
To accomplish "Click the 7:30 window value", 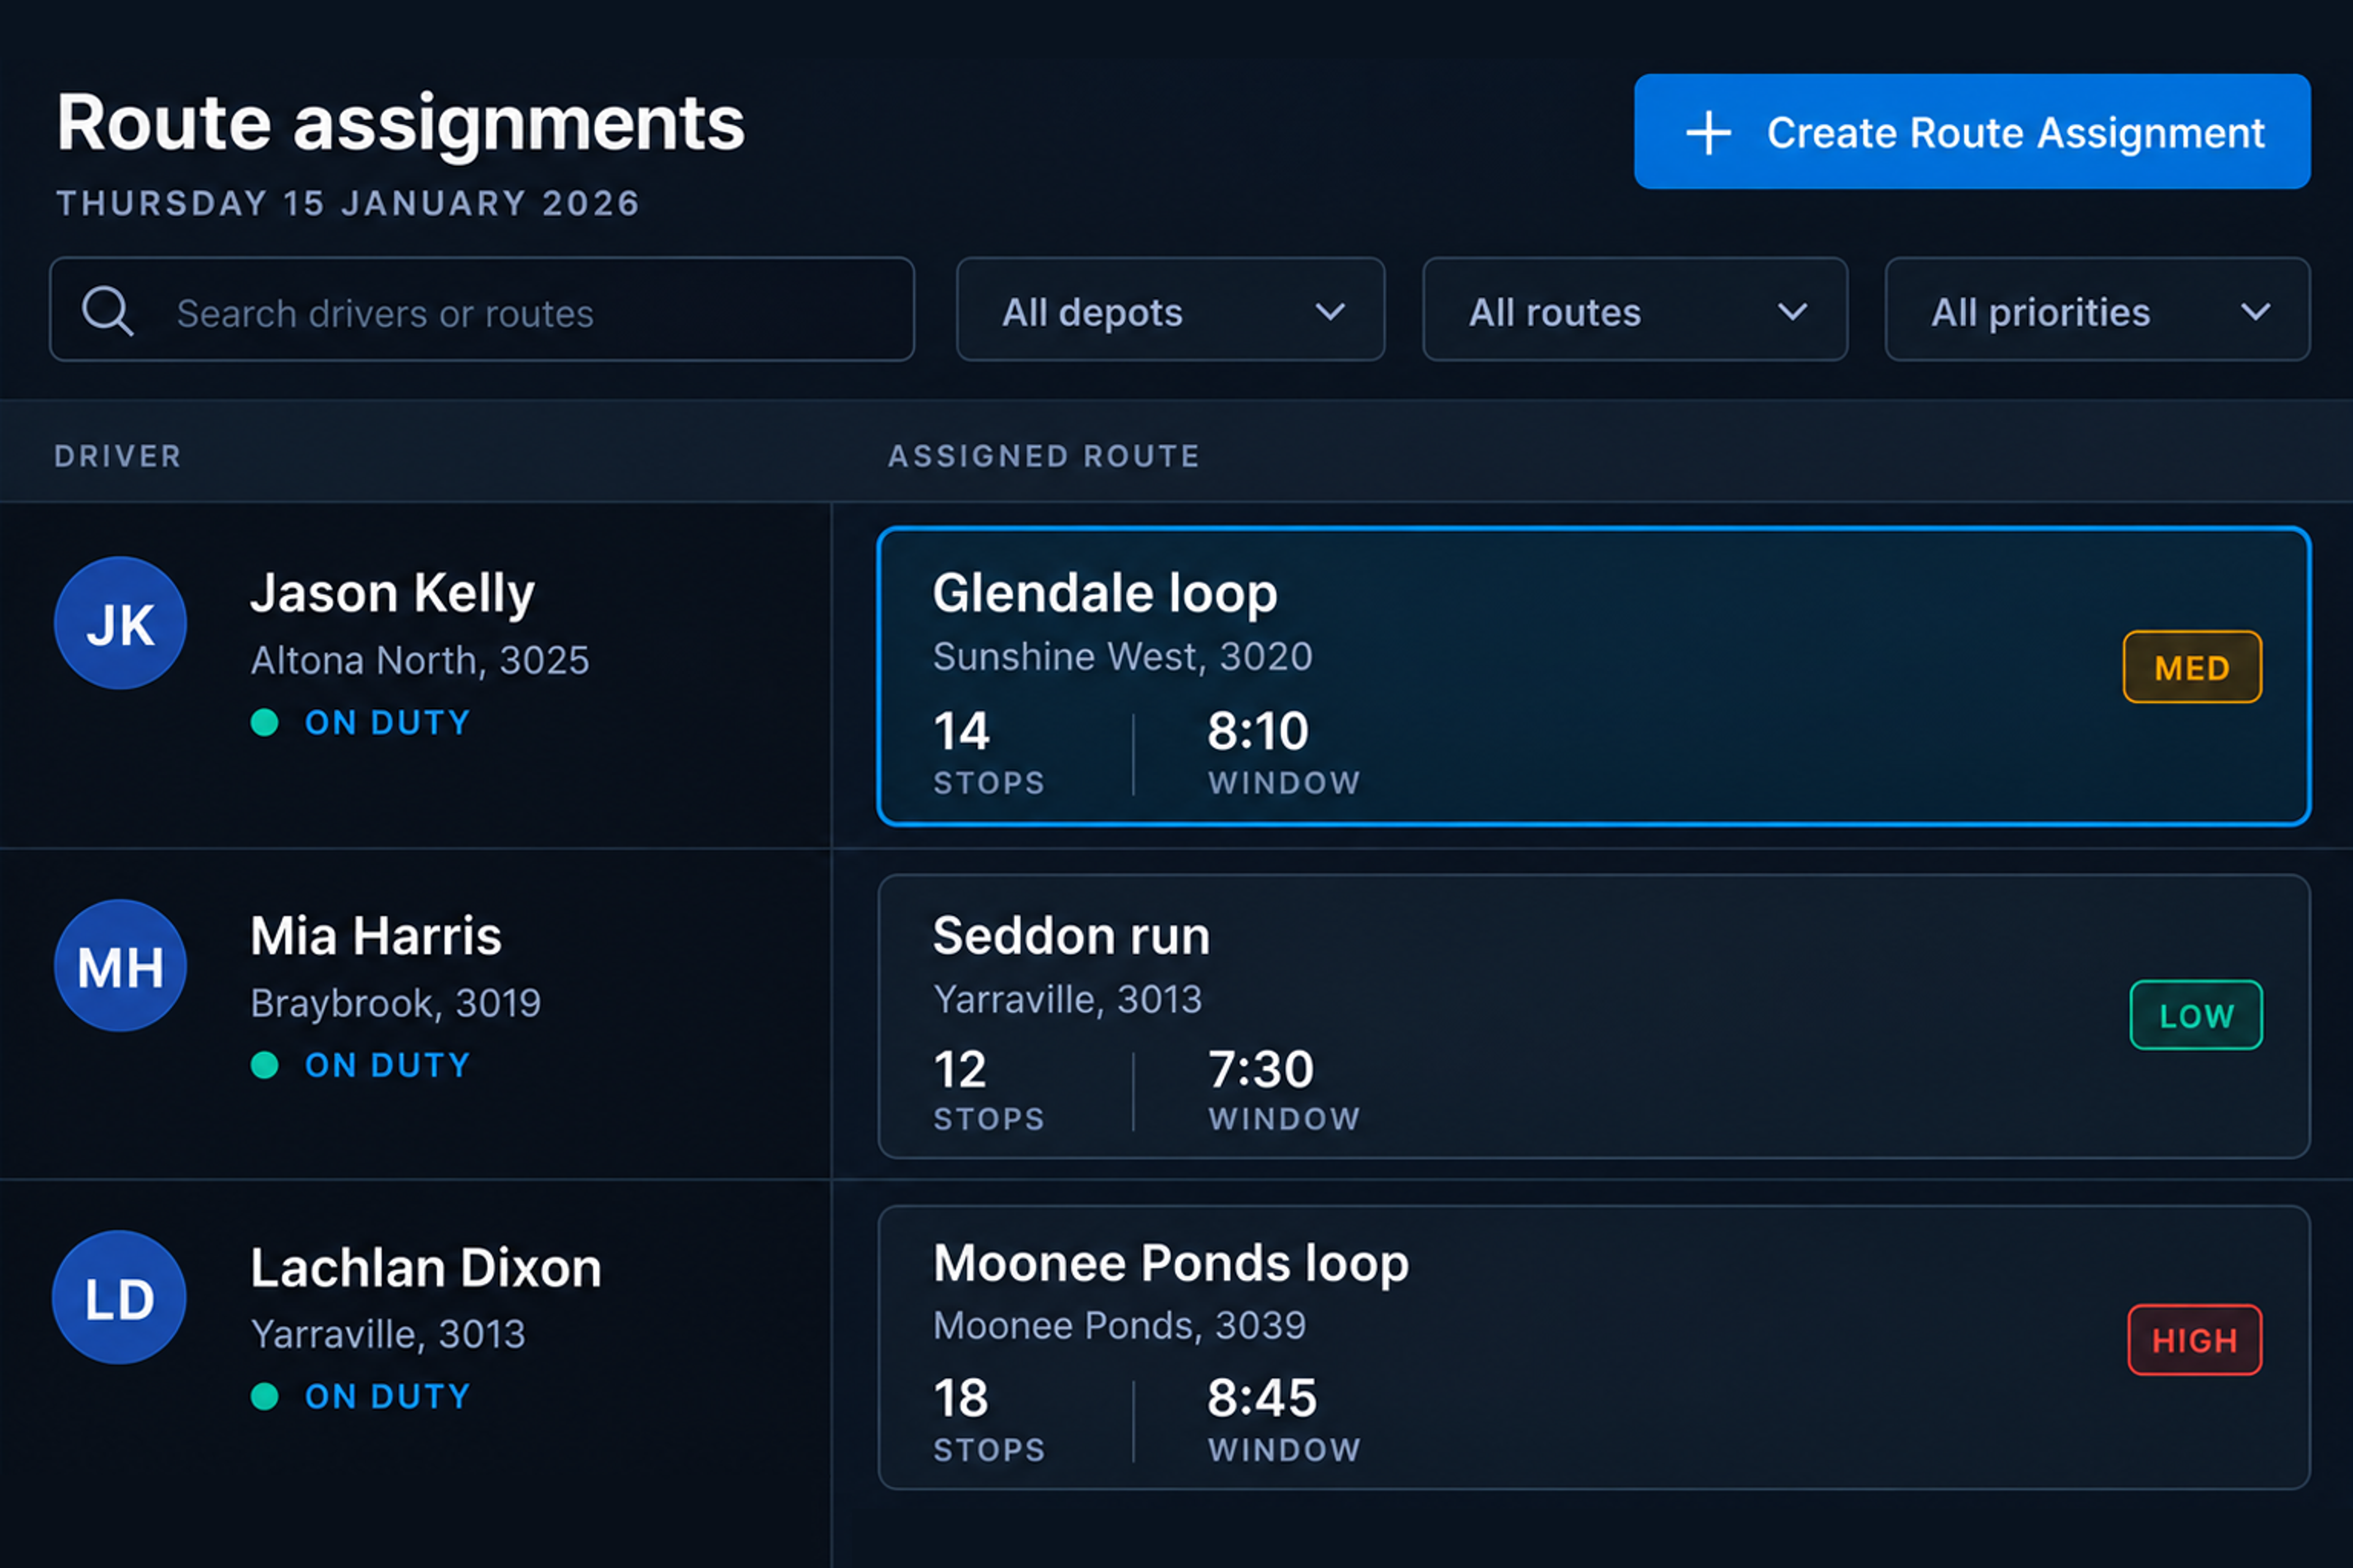I will point(1260,1070).
